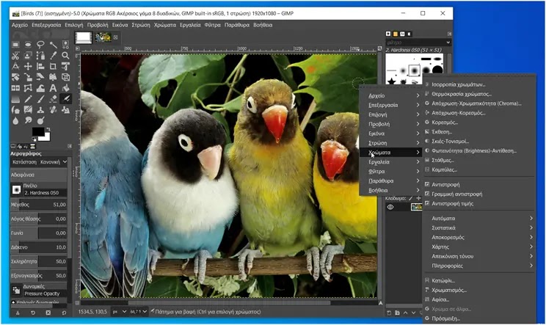The width and height of the screenshot is (546, 325).
Task: Toggle layer visibility eye icon
Action: tap(390, 207)
